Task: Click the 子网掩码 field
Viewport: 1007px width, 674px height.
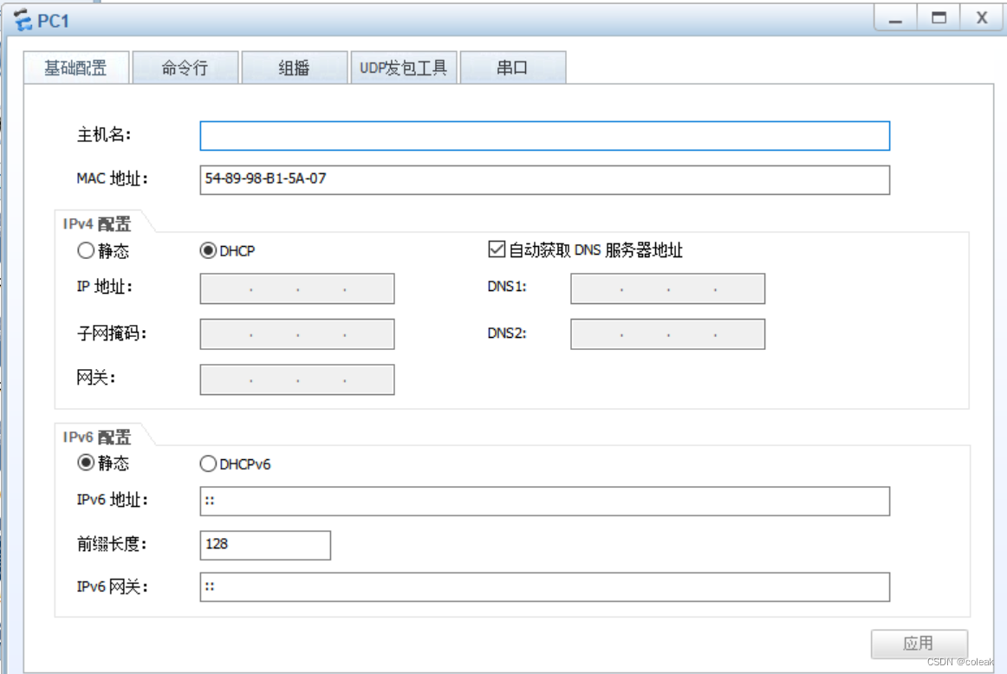Action: pyautogui.click(x=296, y=334)
